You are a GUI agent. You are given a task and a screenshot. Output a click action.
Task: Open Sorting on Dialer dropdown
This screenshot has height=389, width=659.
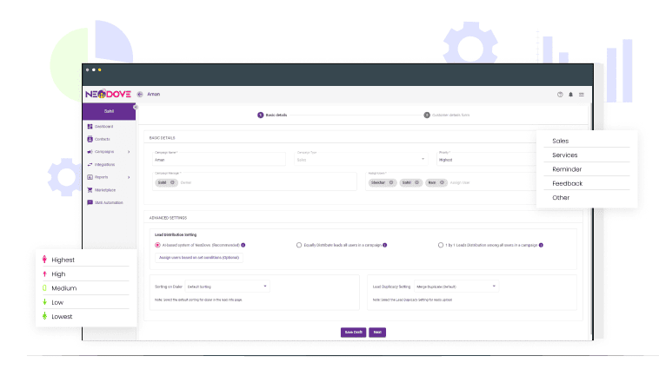click(228, 286)
